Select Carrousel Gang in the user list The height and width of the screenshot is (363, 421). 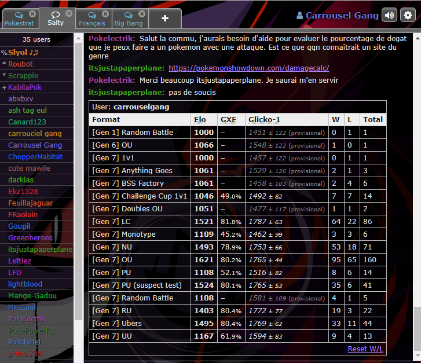[x=37, y=145]
